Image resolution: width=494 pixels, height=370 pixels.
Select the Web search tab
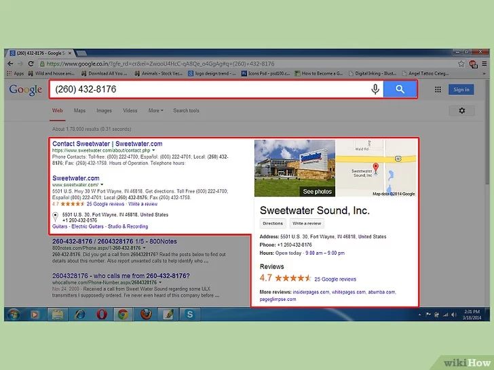pos(57,110)
